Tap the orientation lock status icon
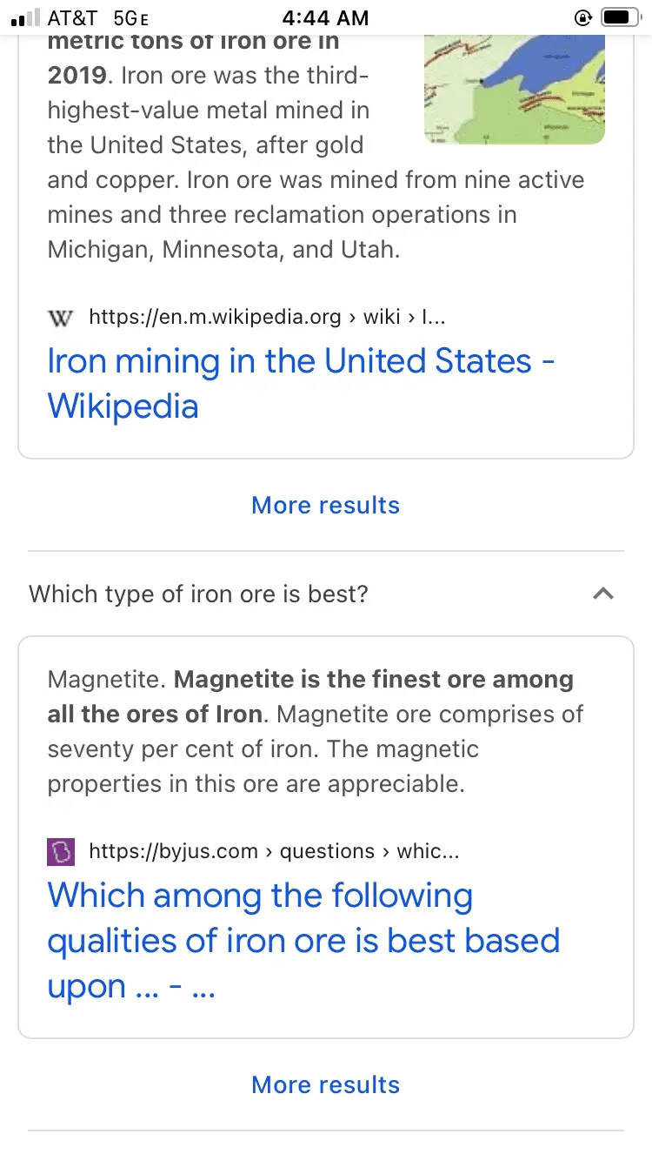Screen dimensions: 652x1161 click(x=582, y=17)
